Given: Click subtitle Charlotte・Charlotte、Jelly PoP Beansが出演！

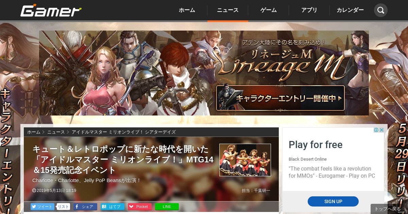Looking at the screenshot, I should point(87,180).
